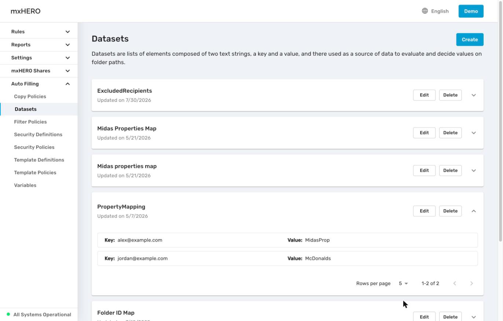Expand the Settings sidebar section
Image resolution: width=503 pixels, height=321 pixels.
[39, 58]
